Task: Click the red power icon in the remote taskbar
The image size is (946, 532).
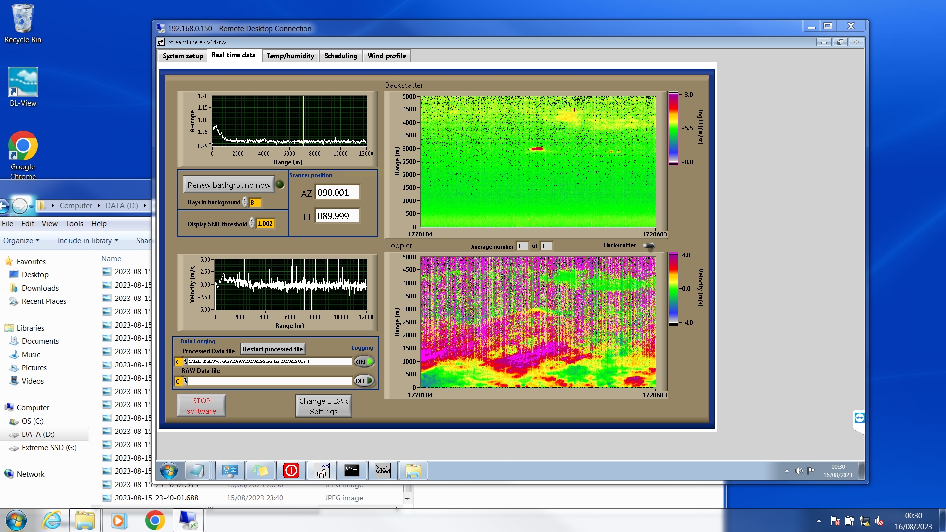Action: (291, 471)
